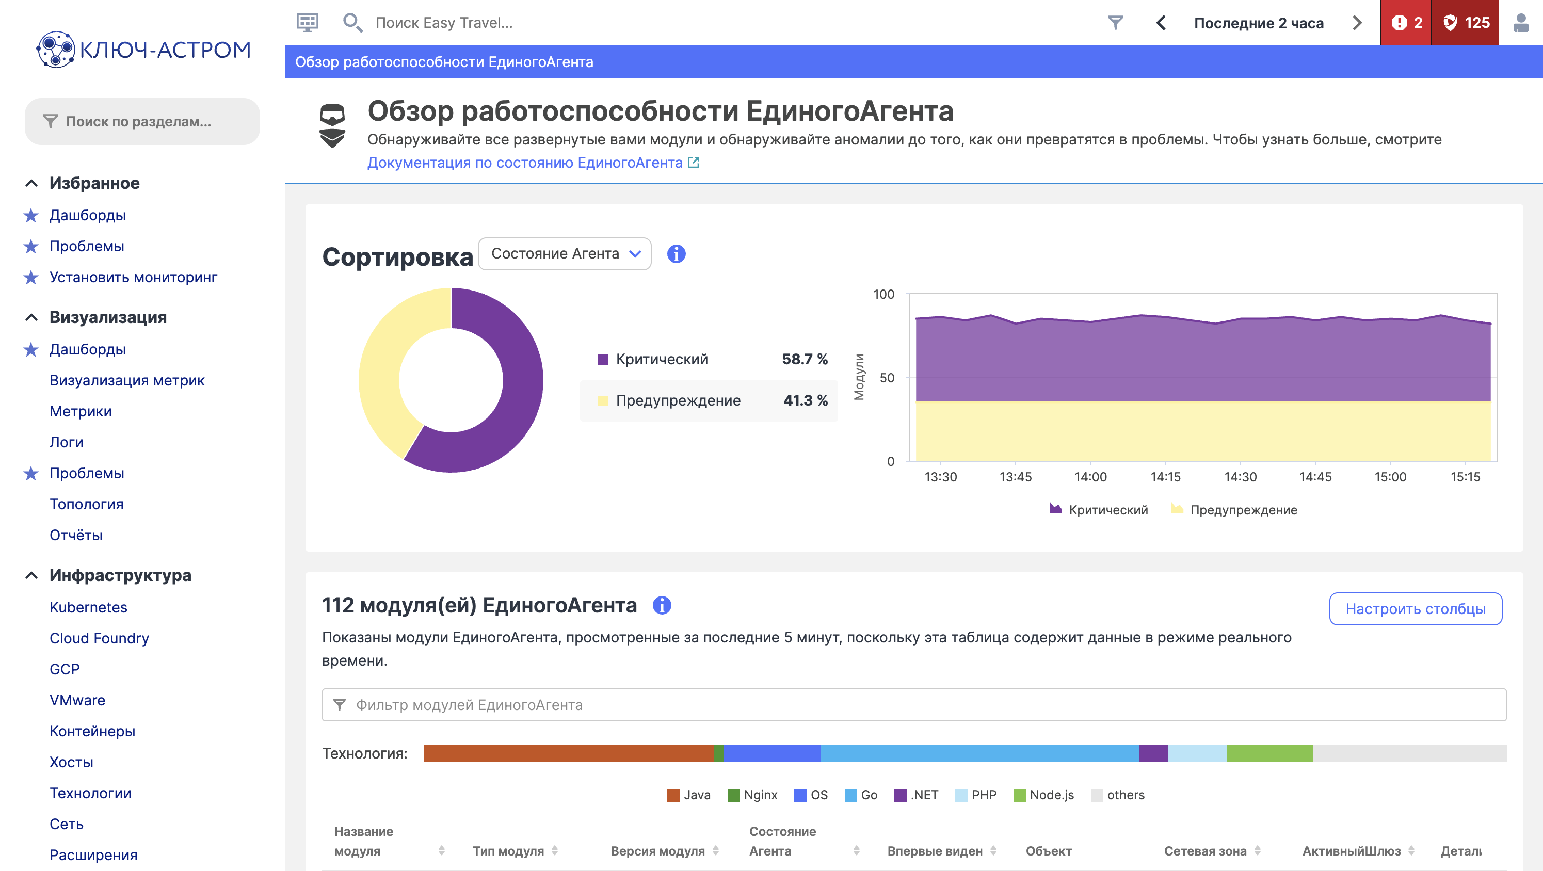Toggle Критический series in chart legend
The width and height of the screenshot is (1543, 871).
pyautogui.click(x=1099, y=510)
